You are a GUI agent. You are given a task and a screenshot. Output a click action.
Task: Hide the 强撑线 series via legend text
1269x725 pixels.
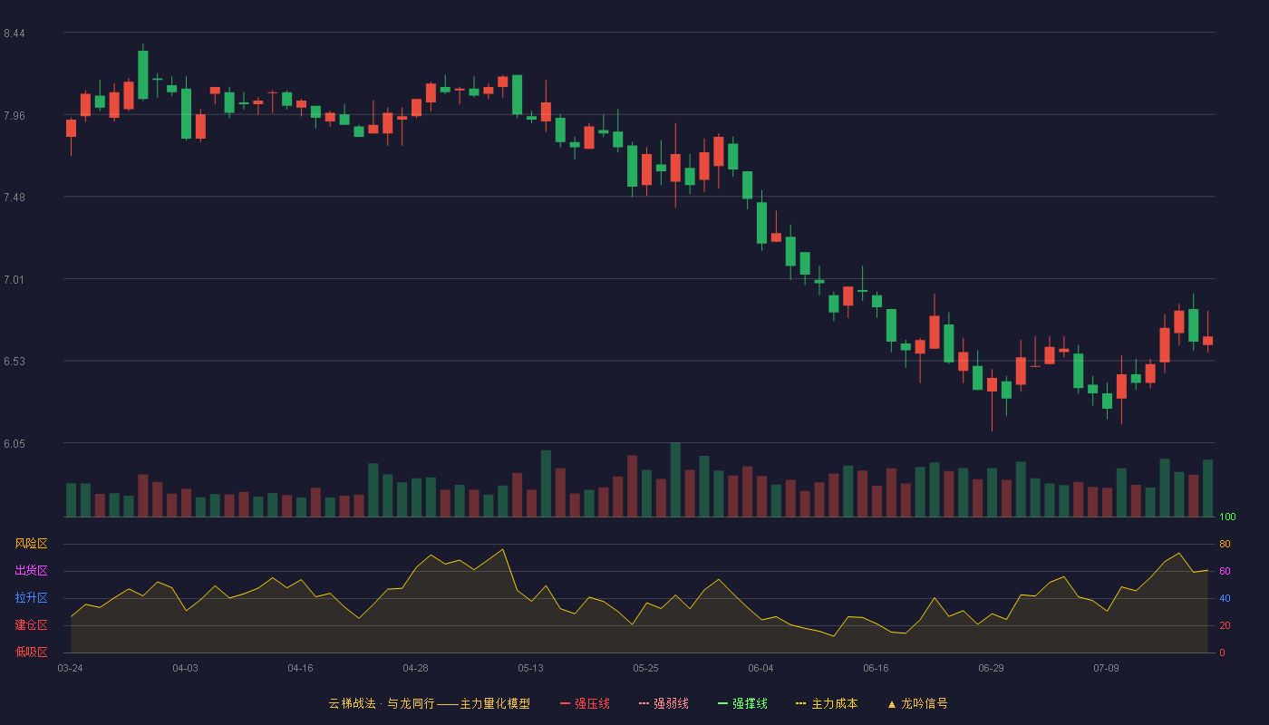point(750,703)
